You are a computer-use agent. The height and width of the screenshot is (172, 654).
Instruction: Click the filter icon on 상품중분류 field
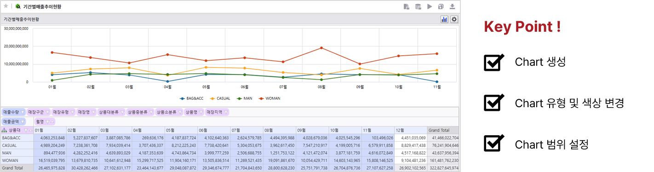(151, 112)
